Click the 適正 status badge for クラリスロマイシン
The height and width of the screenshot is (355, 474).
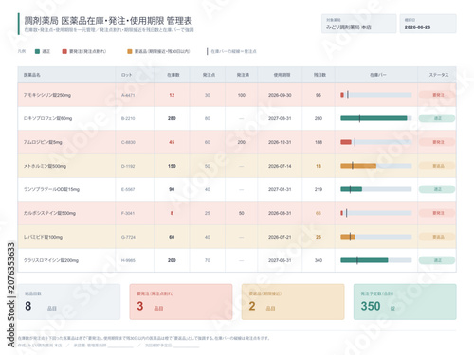pos(437,260)
